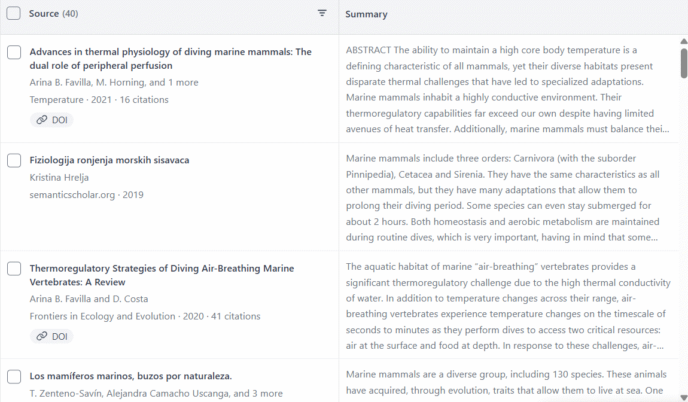The height and width of the screenshot is (402, 688).
Task: Click the Source column header label
Action: 44,14
